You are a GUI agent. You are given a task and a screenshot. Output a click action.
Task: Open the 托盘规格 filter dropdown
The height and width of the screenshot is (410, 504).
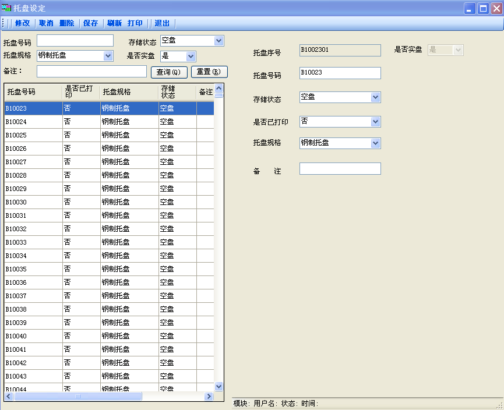click(108, 56)
